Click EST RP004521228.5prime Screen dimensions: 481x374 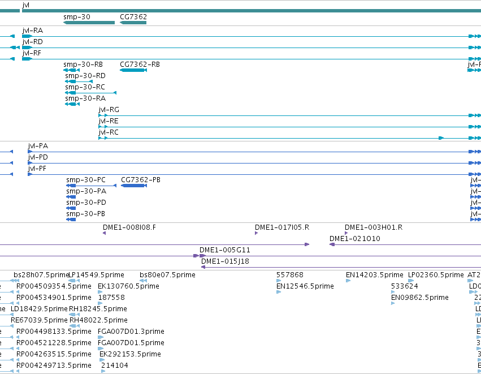(x=54, y=343)
